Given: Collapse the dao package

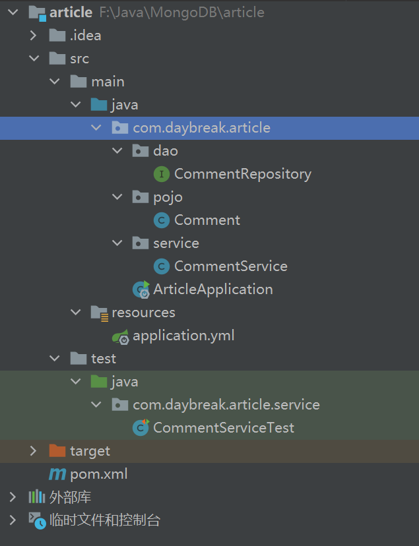Looking at the screenshot, I should 117,151.
